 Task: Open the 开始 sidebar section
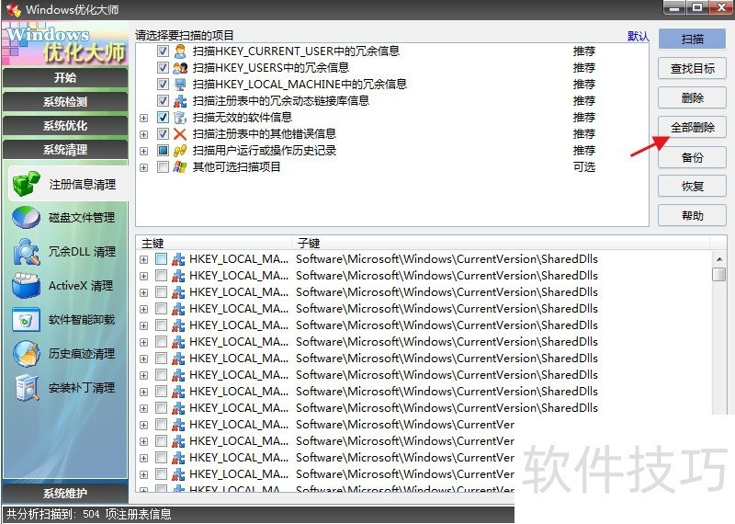65,77
